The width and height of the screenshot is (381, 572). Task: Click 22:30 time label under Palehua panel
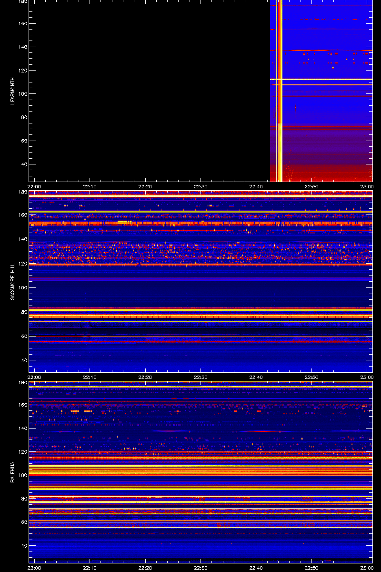click(x=201, y=568)
